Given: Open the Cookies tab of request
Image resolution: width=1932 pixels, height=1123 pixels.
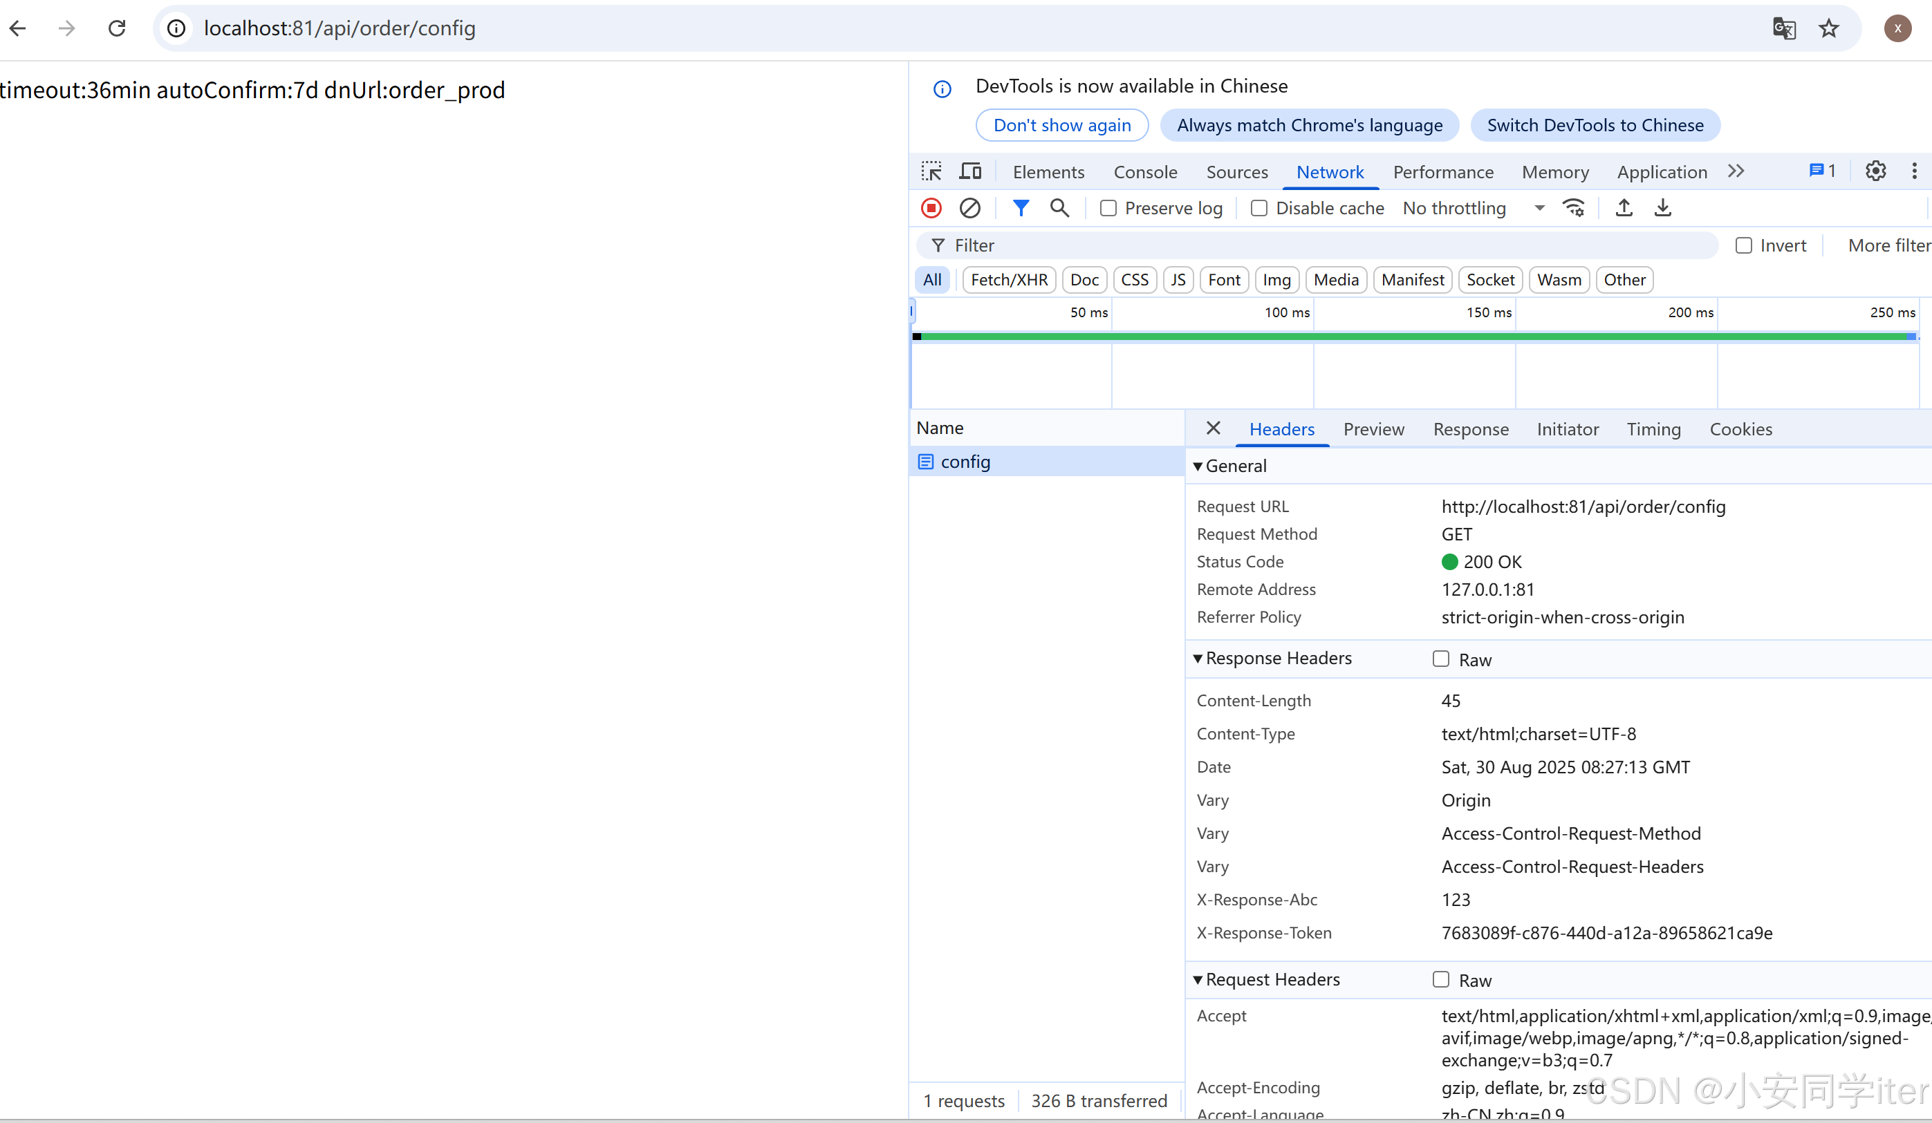Looking at the screenshot, I should [x=1740, y=429].
